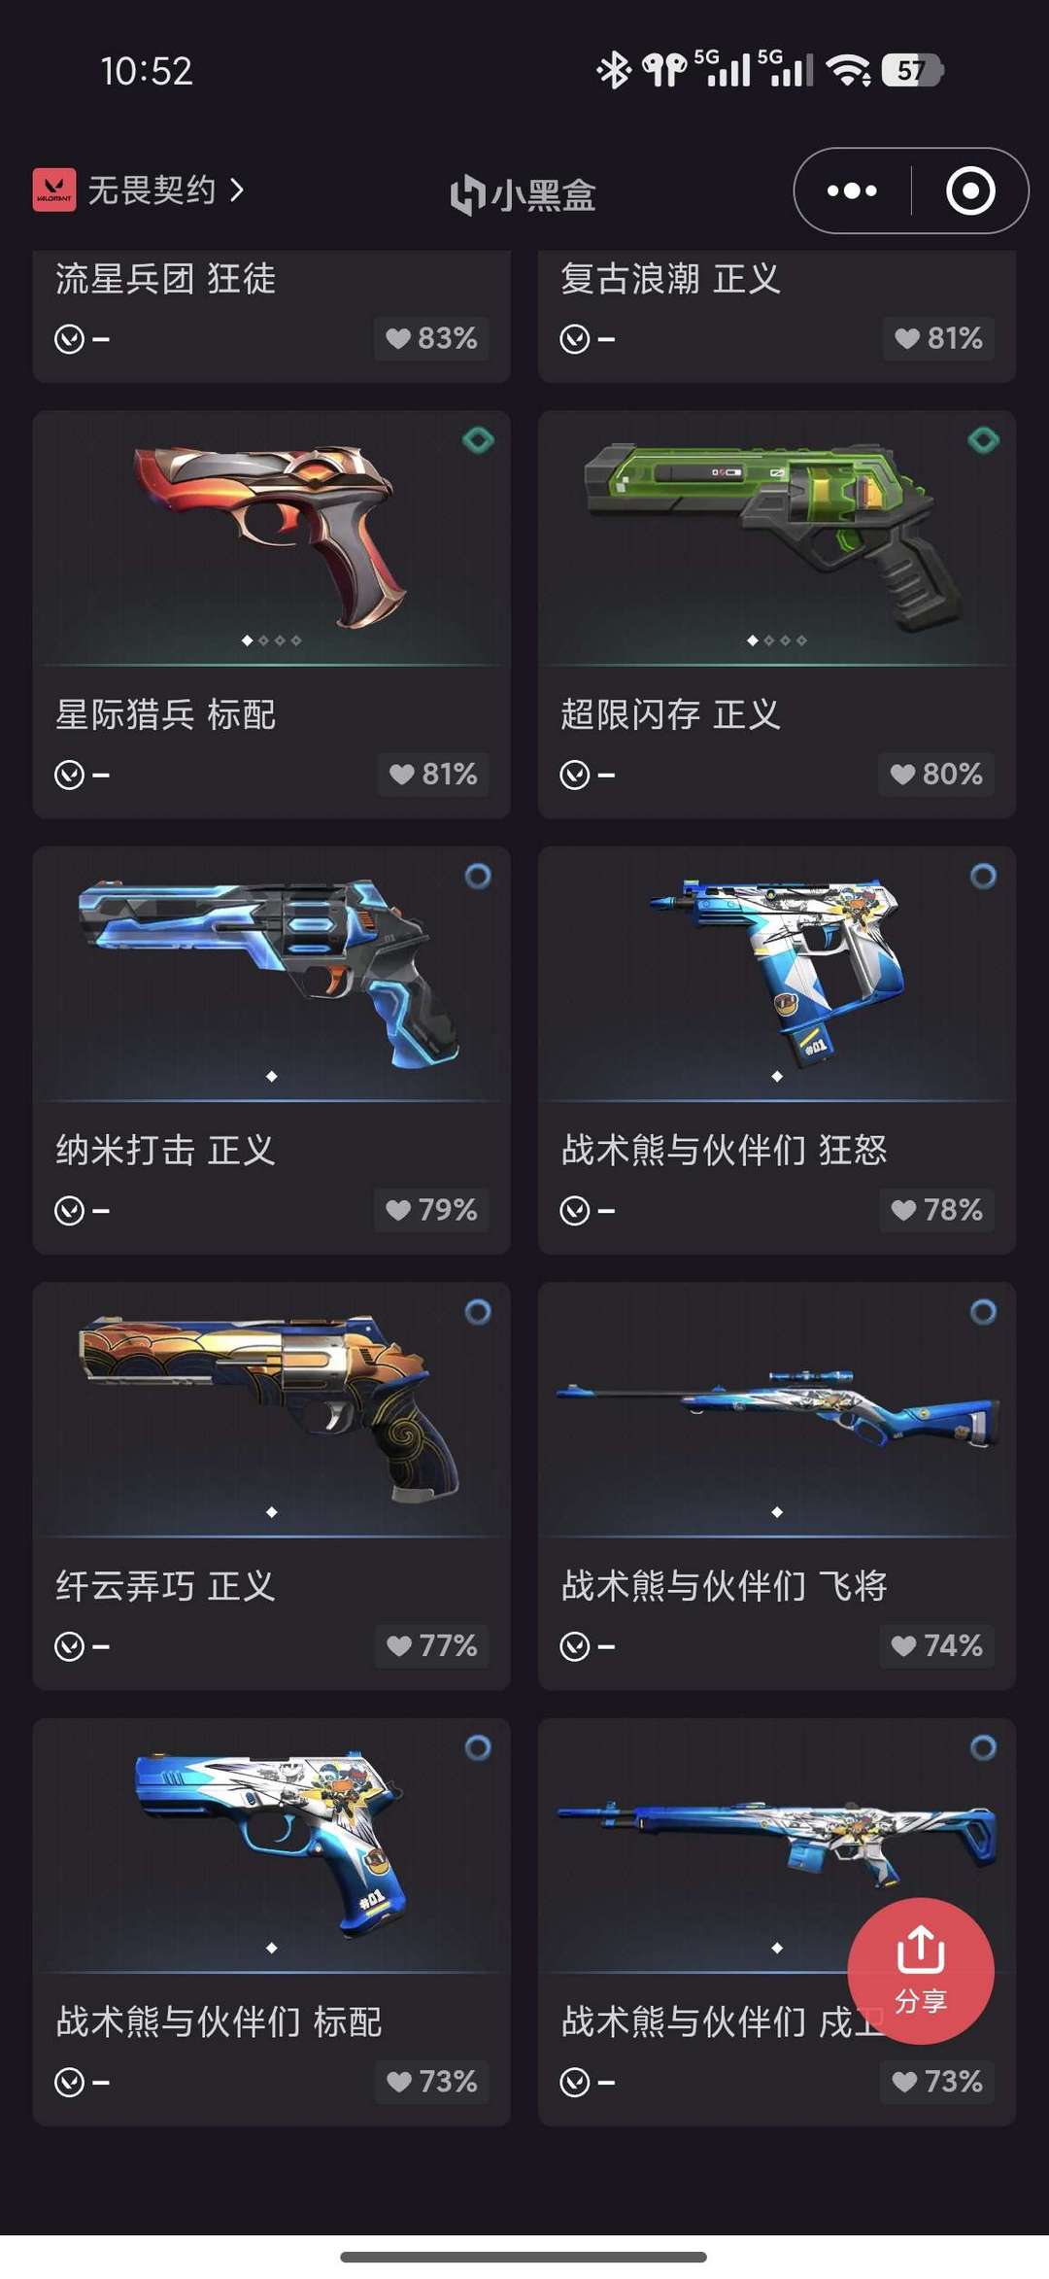Toggle the 80% heart on 超限闪存 正义
Screen dimensions: 1049x2279
click(x=936, y=774)
